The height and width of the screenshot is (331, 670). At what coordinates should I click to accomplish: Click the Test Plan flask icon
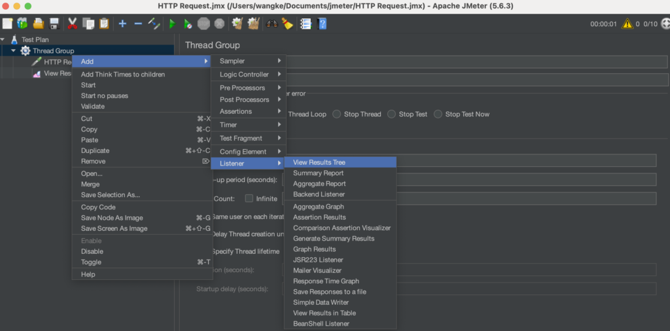[14, 39]
